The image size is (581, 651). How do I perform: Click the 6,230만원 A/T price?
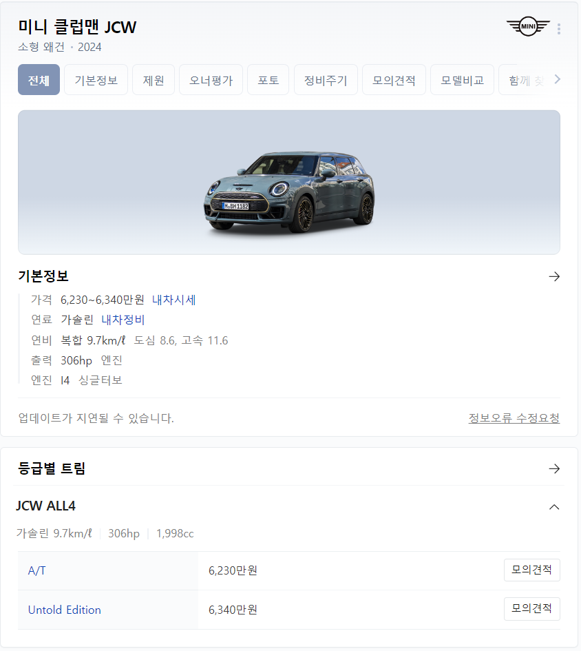(x=233, y=571)
